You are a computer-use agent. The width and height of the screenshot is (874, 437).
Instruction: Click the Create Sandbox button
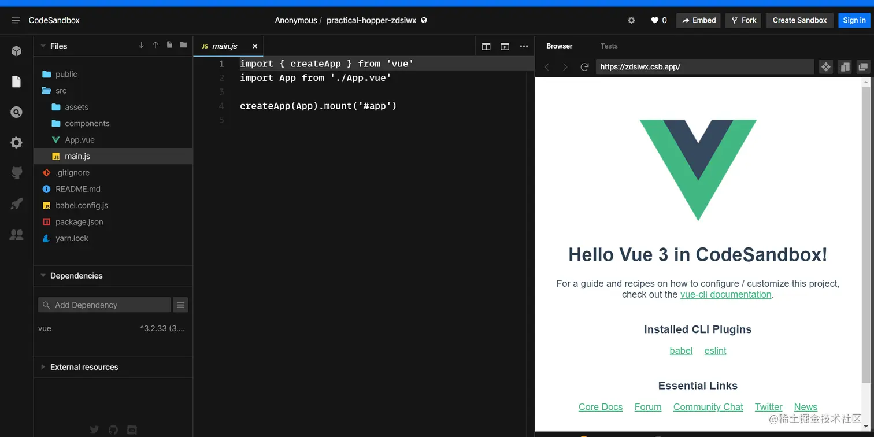[800, 20]
